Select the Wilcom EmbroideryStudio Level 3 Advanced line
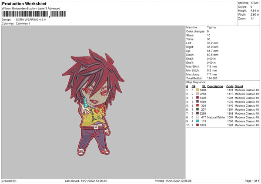This screenshot has height=184, width=261. (x=31, y=9)
